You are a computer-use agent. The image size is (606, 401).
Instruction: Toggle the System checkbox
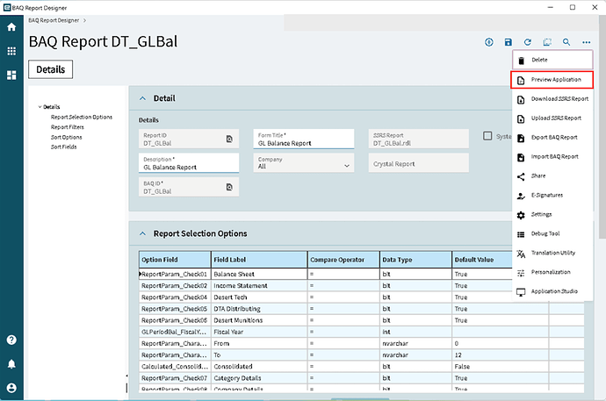click(487, 136)
